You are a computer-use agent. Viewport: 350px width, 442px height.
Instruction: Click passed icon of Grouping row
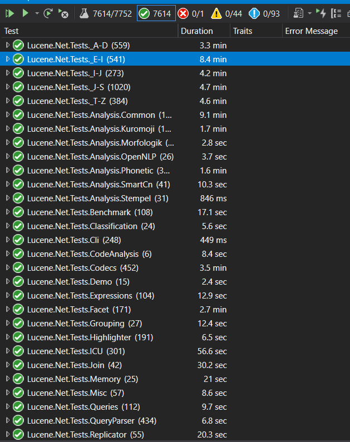pyautogui.click(x=18, y=324)
